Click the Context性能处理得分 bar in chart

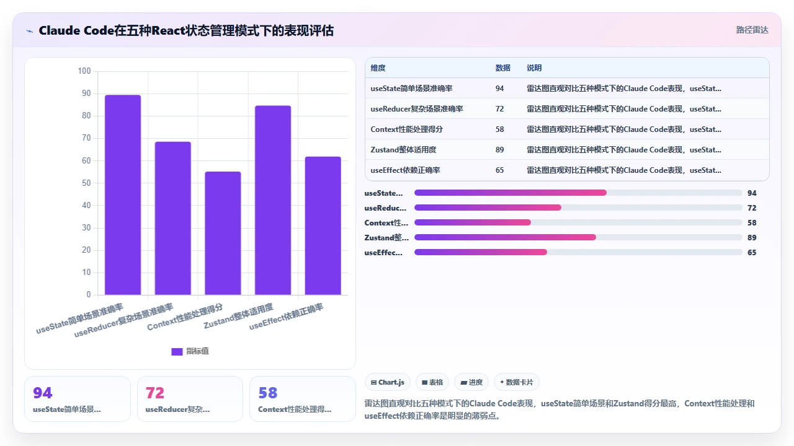click(223, 233)
